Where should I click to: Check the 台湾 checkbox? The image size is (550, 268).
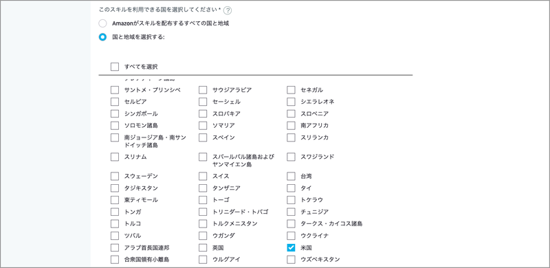(x=291, y=176)
